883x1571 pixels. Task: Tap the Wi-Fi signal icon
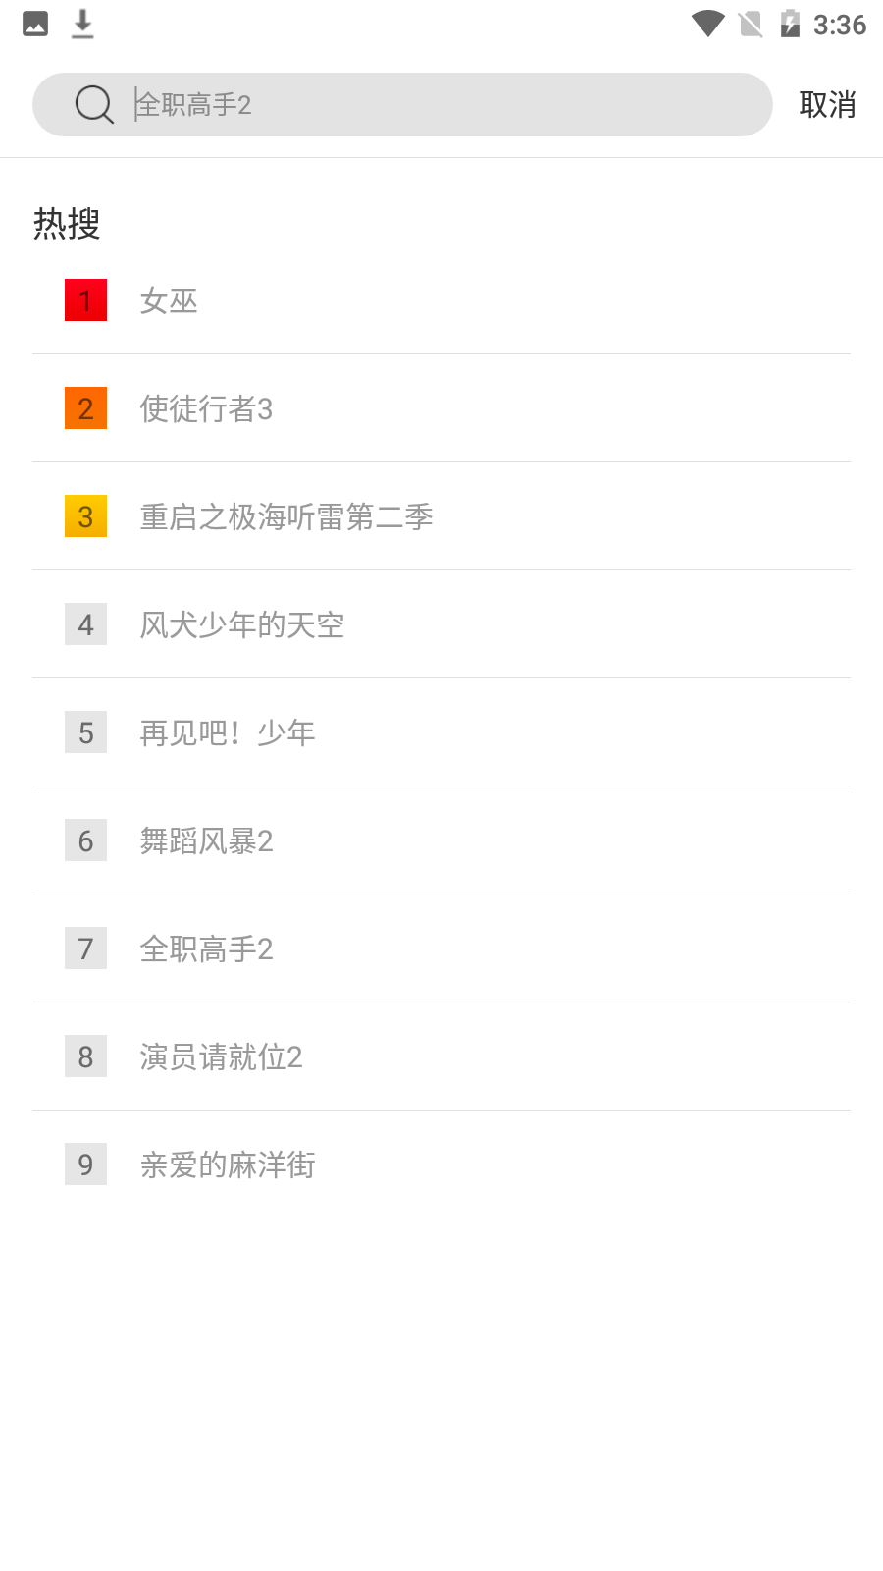707,24
